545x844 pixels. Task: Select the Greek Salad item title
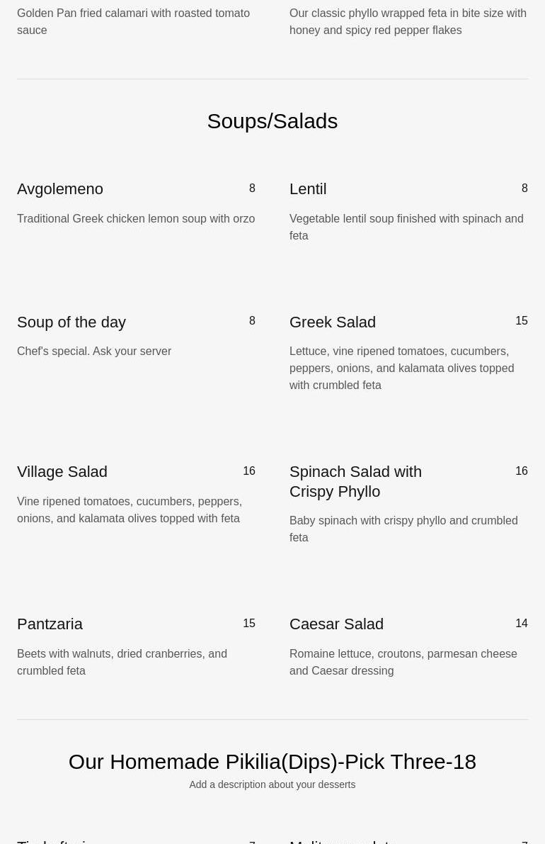(333, 322)
